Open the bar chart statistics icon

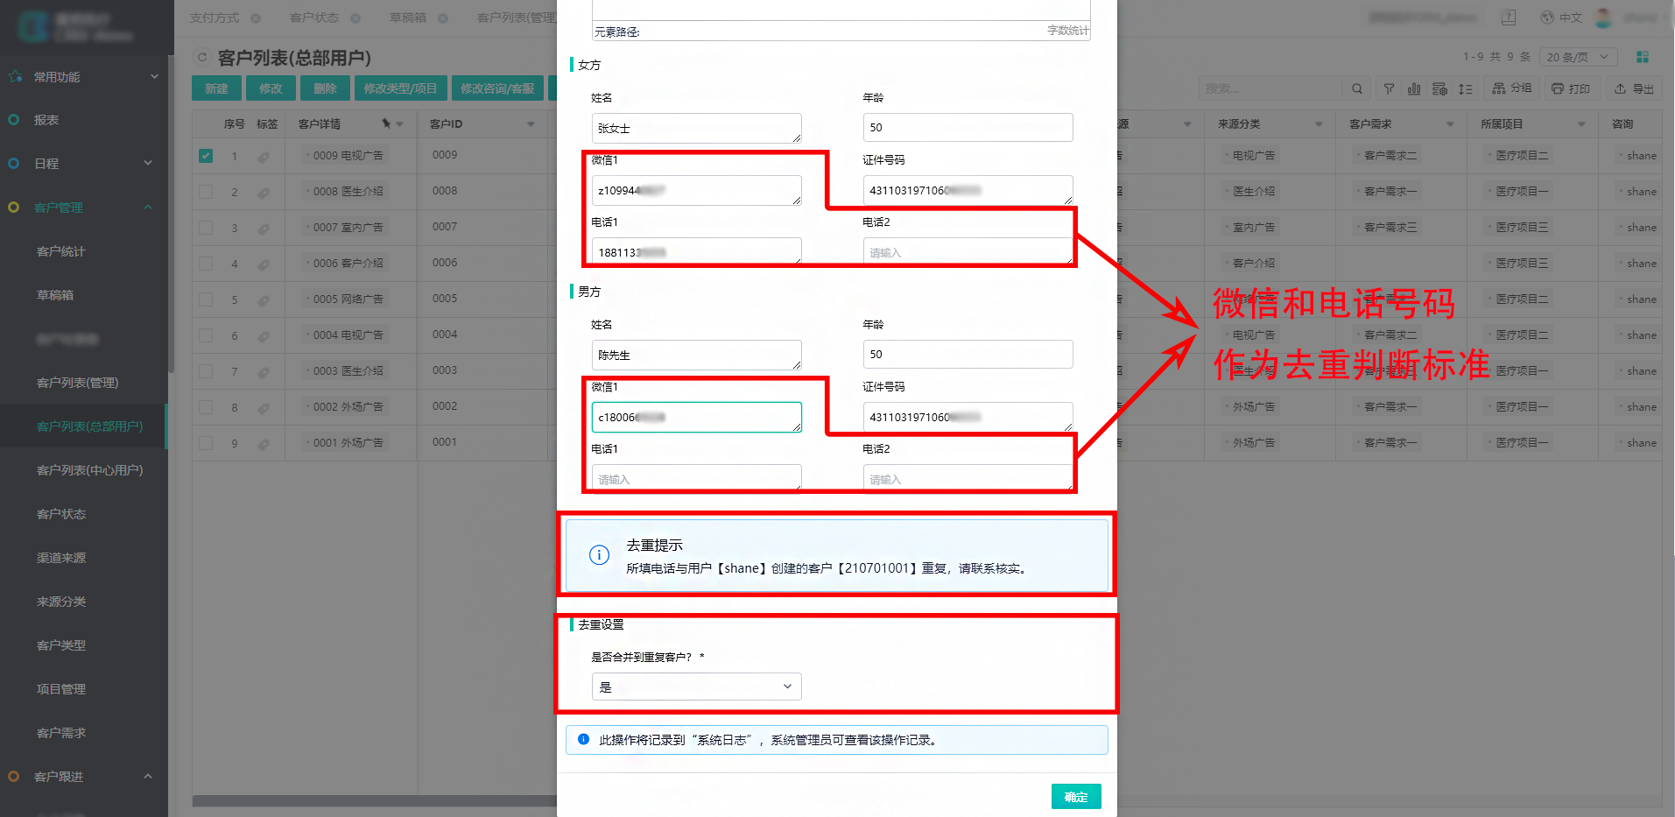tap(1414, 88)
